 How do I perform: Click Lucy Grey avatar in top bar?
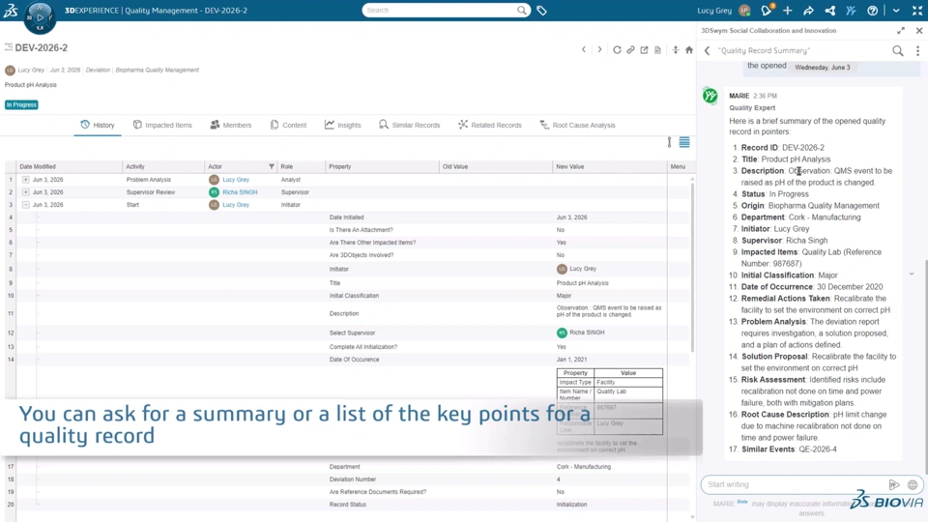click(x=744, y=10)
